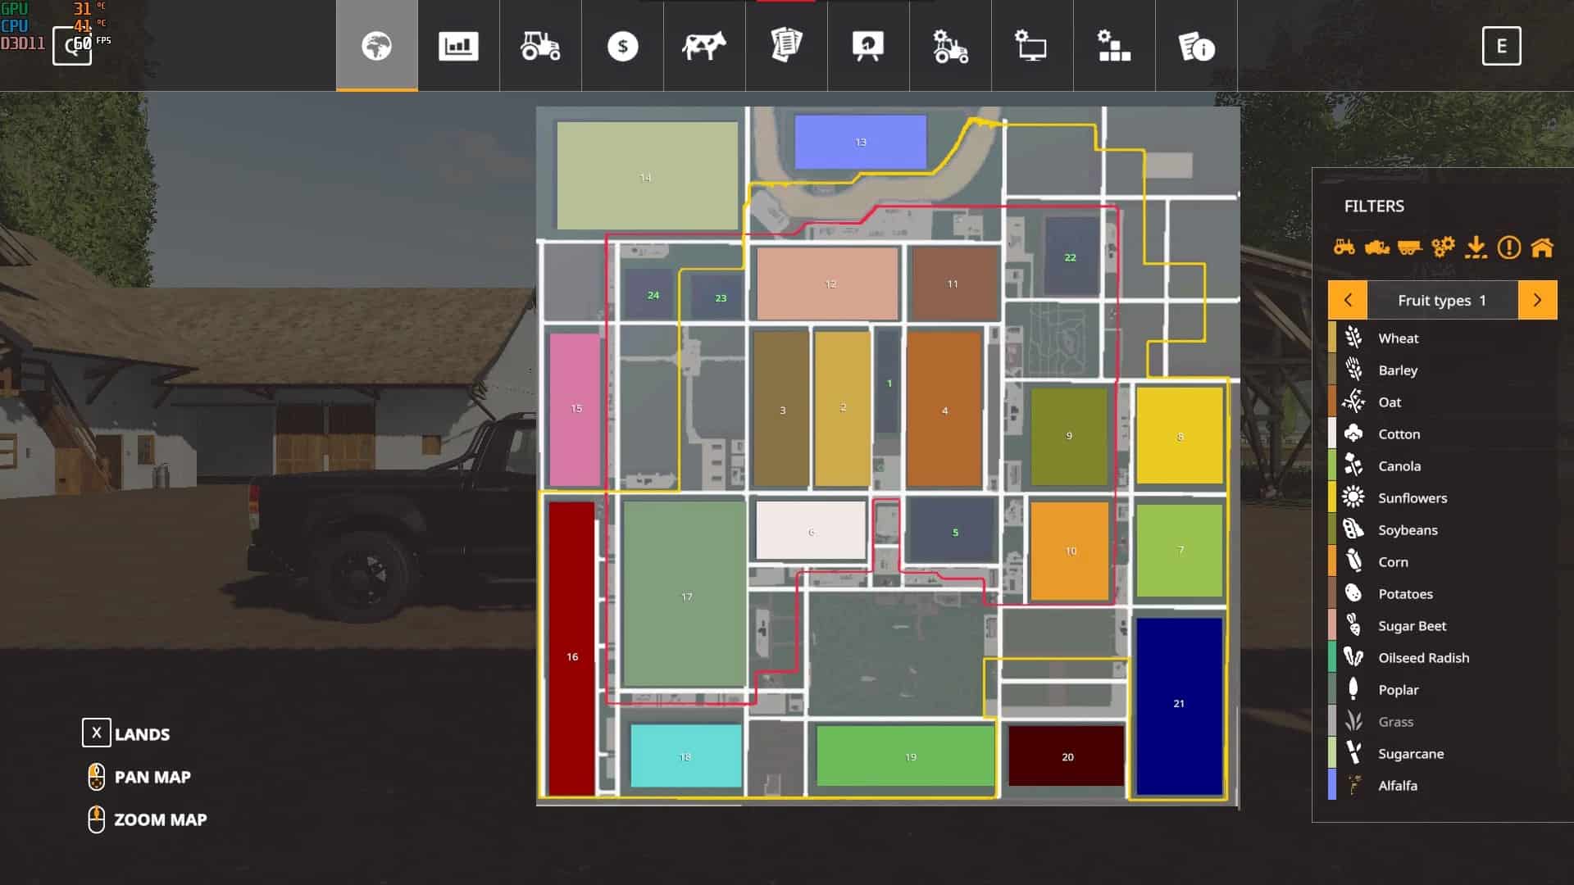Screen dimensions: 1574x885
Task: Open the Animals cow tab
Action: 704,46
